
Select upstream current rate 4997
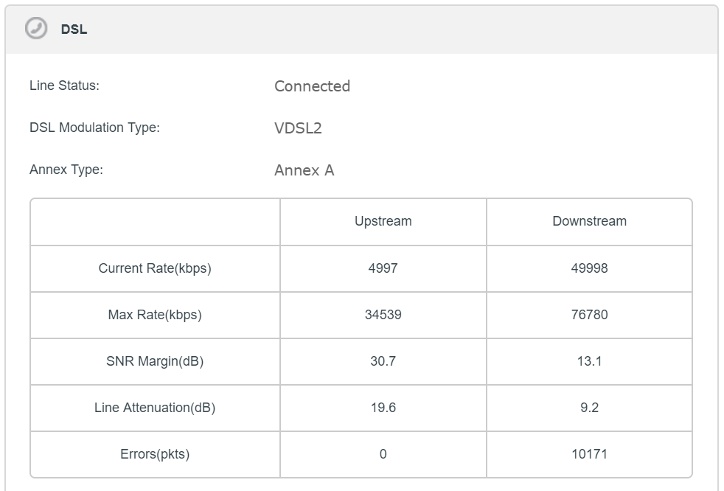pos(383,268)
